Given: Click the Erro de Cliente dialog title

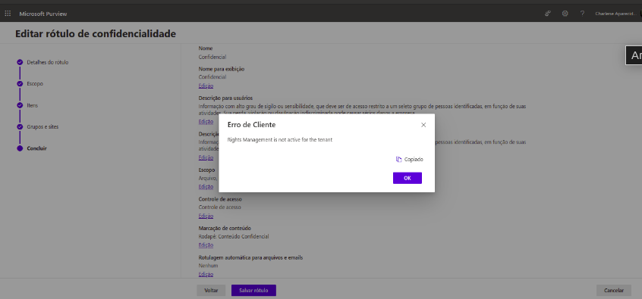Looking at the screenshot, I should point(251,125).
